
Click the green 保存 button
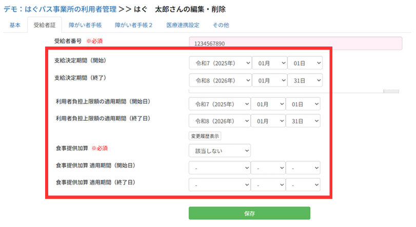tap(249, 213)
